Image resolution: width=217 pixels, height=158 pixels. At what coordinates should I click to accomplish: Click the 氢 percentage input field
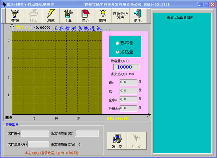click(128, 91)
